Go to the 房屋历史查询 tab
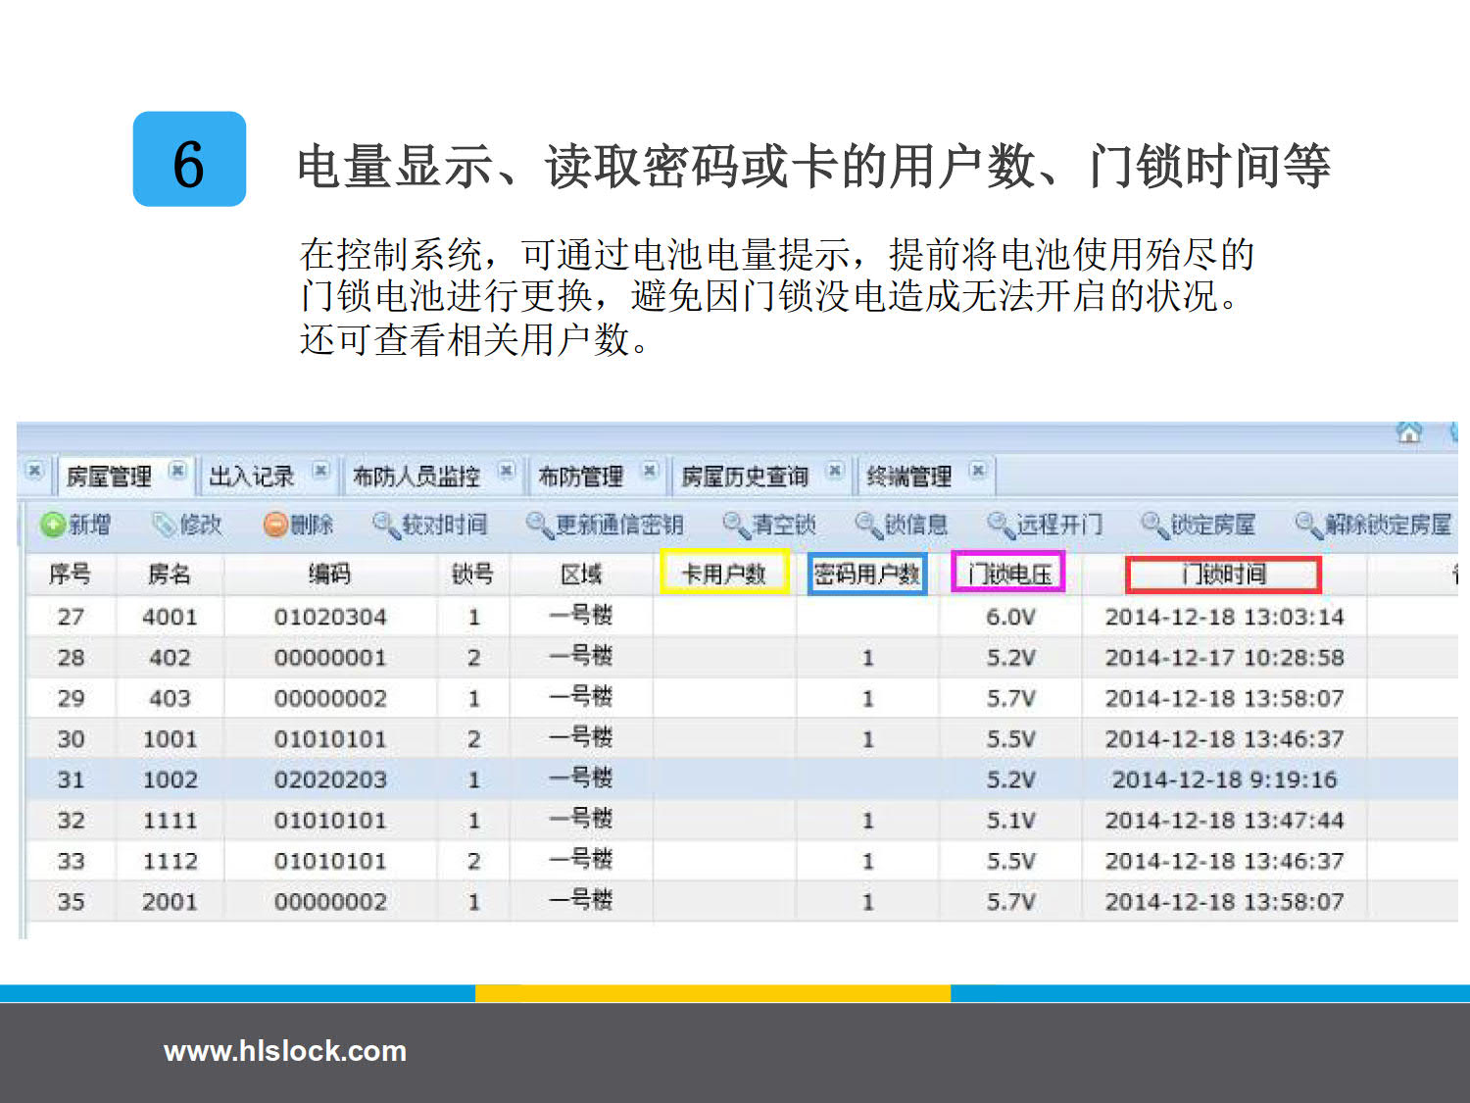 pyautogui.click(x=745, y=476)
